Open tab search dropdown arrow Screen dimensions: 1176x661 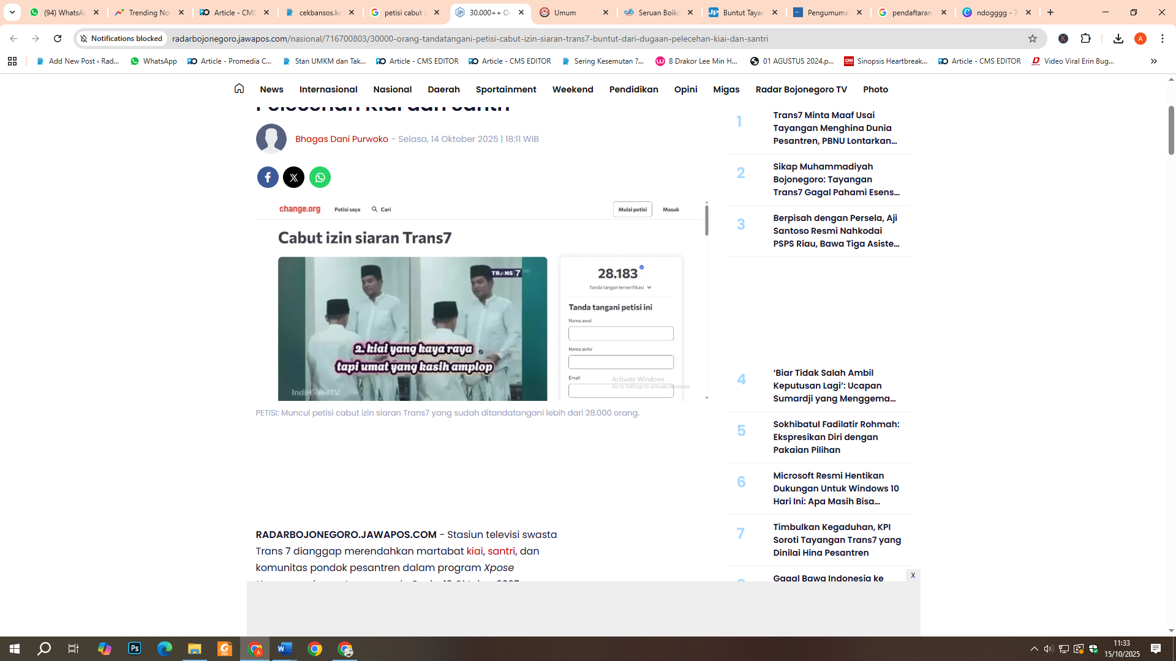click(x=12, y=12)
